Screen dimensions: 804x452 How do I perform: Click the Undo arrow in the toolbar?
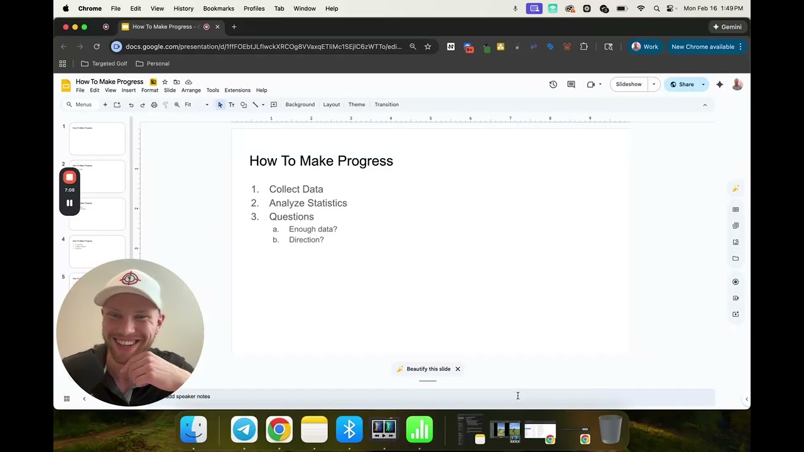tap(131, 105)
